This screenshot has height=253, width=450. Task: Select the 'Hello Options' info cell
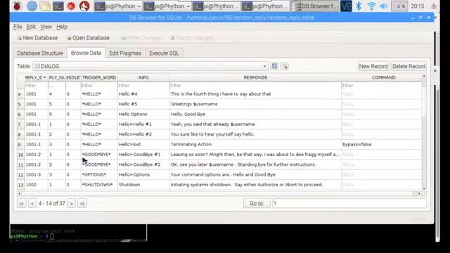pos(143,114)
